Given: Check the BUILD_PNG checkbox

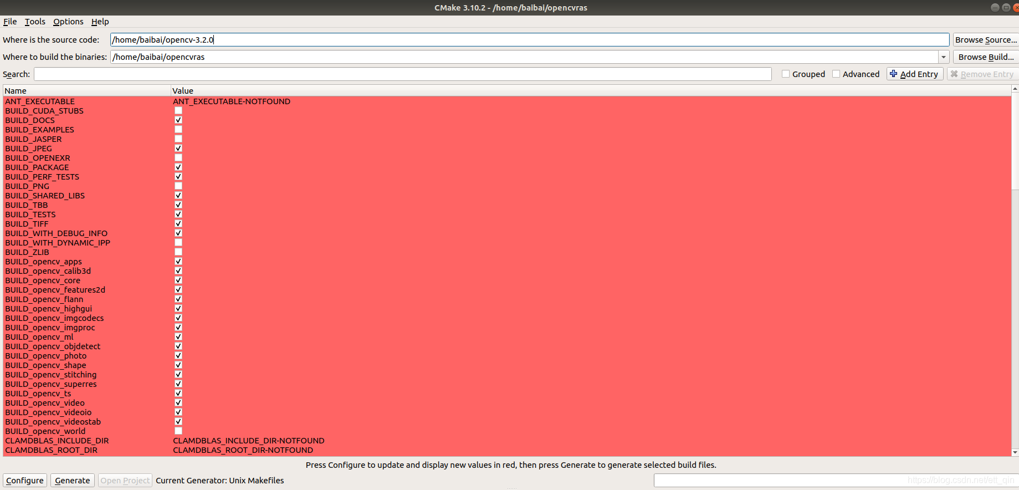Looking at the screenshot, I should (178, 186).
